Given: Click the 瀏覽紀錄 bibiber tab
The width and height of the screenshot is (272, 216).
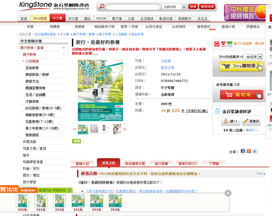Looking at the screenshot, I should click(45, 190).
